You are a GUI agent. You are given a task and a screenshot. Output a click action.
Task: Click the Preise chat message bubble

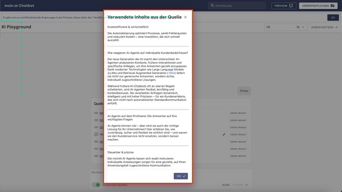244,91
